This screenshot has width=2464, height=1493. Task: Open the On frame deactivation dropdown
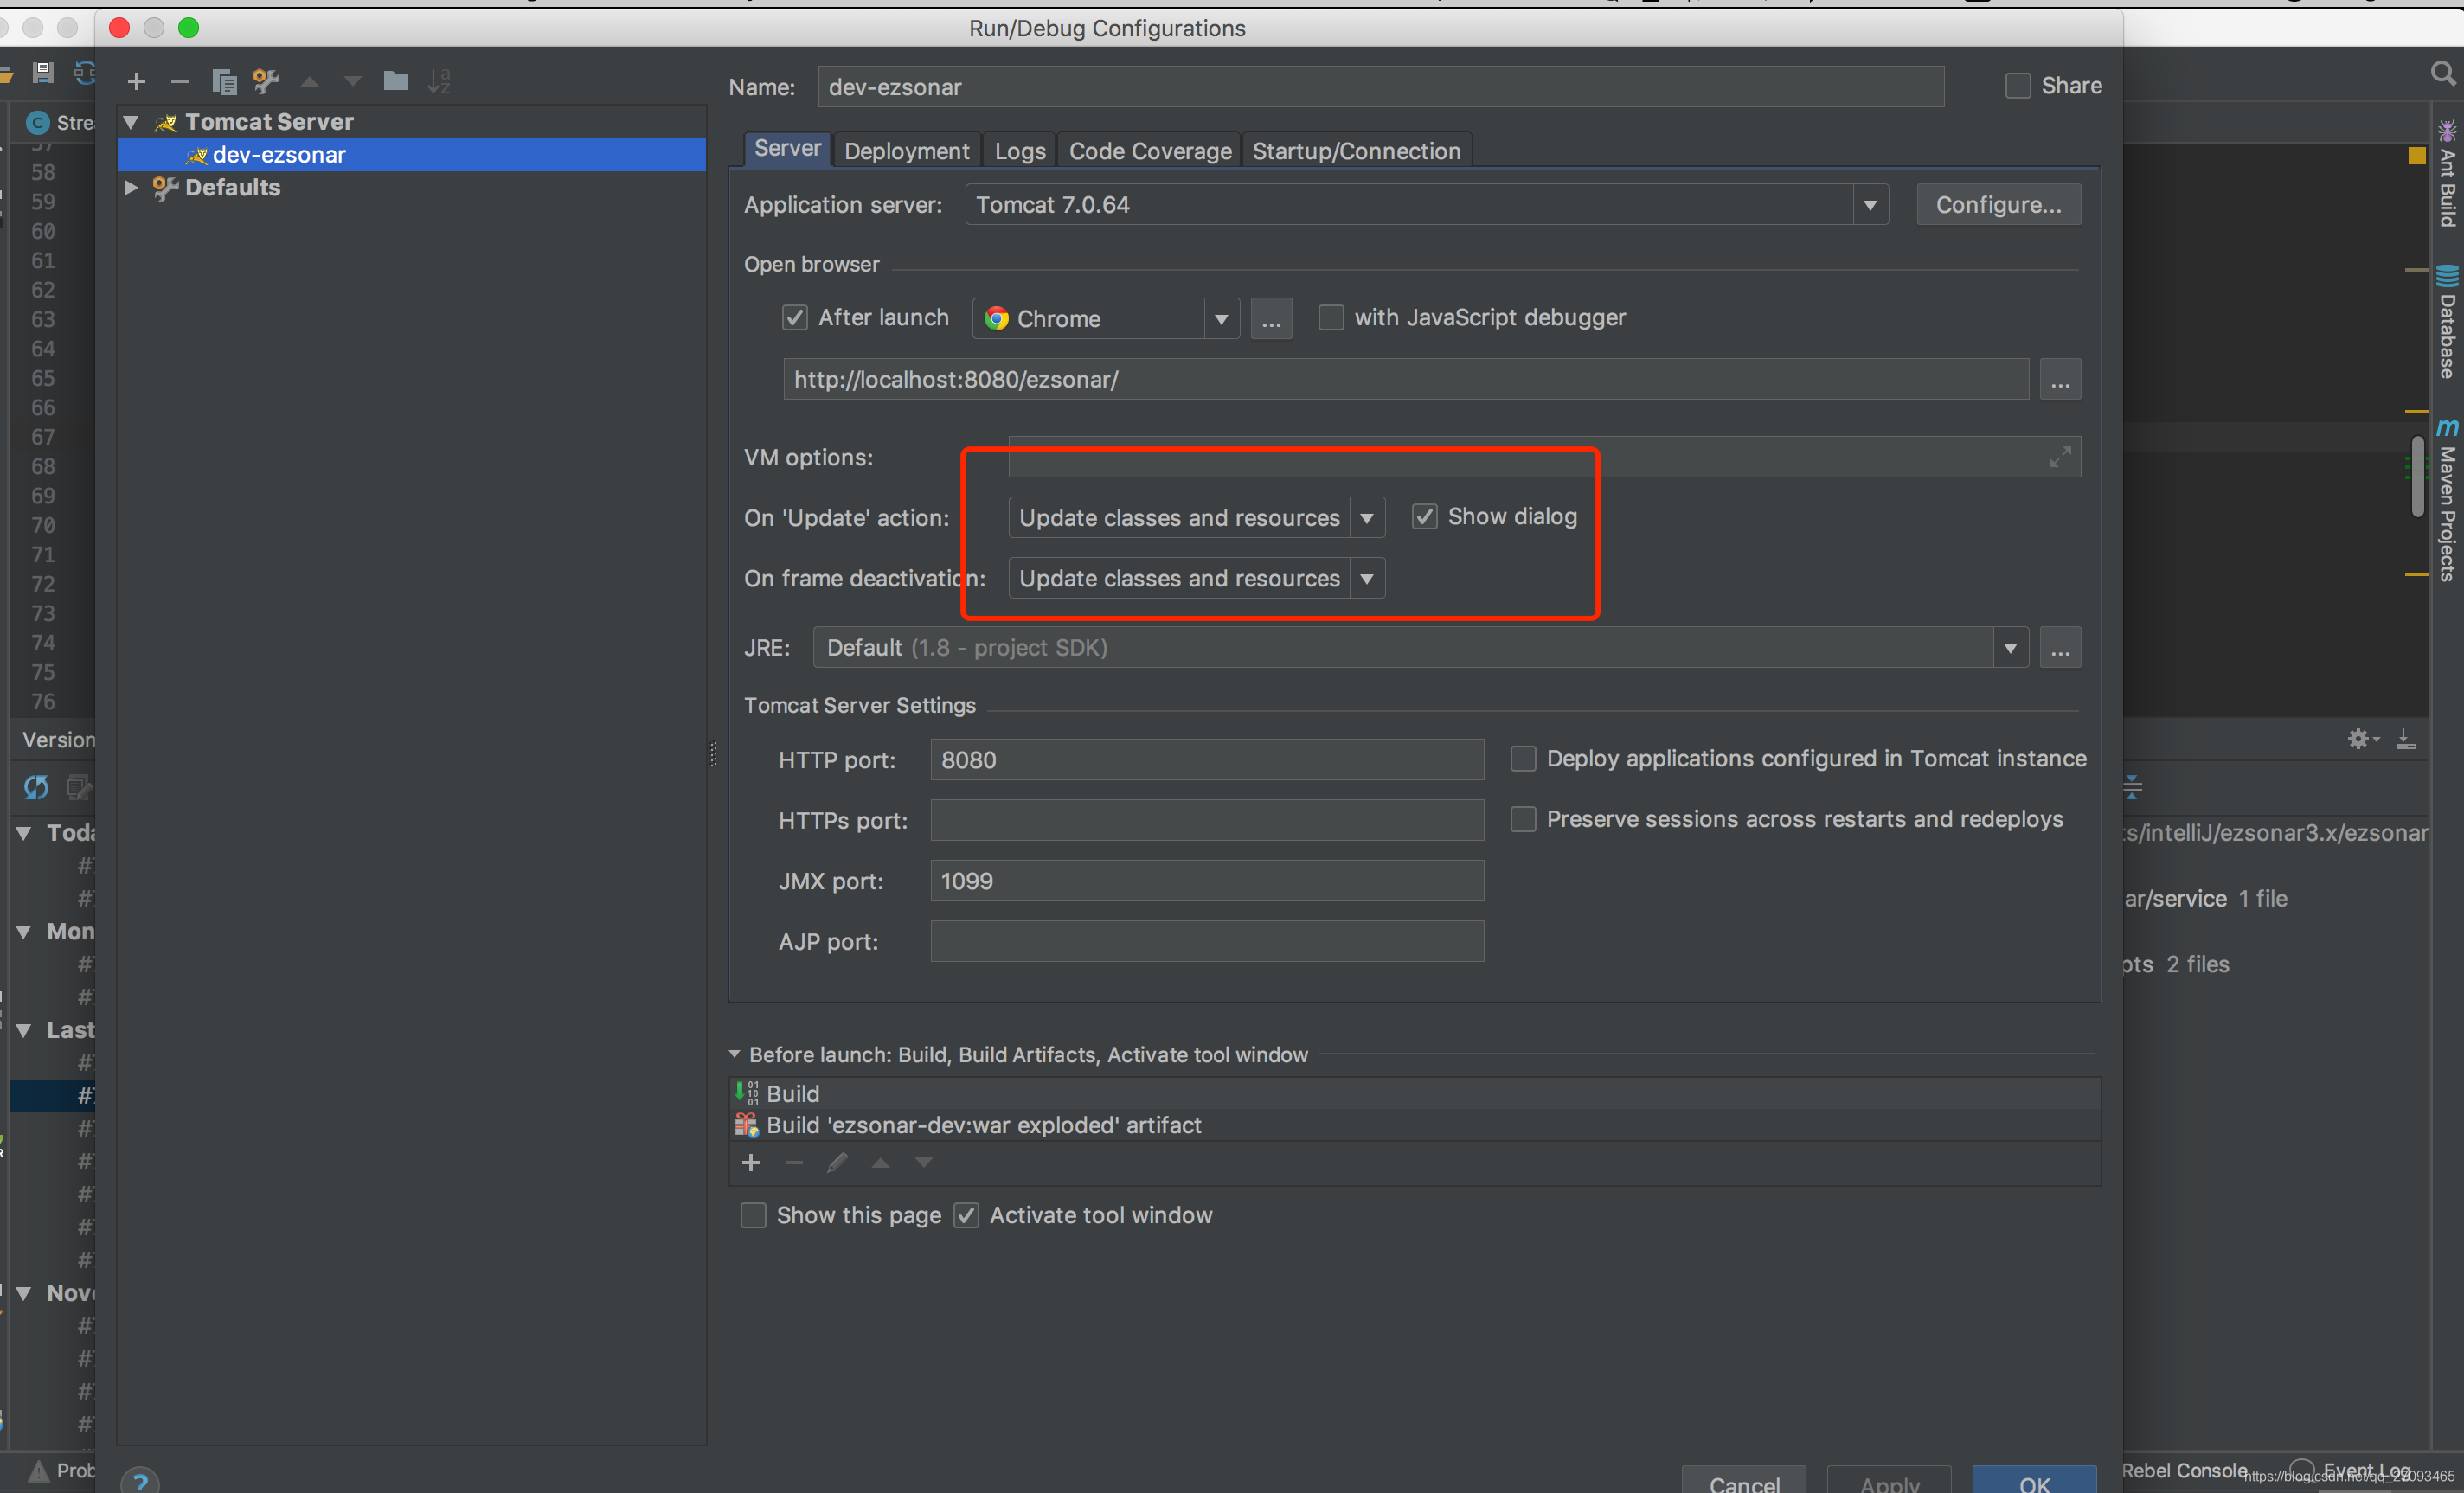pos(1366,579)
